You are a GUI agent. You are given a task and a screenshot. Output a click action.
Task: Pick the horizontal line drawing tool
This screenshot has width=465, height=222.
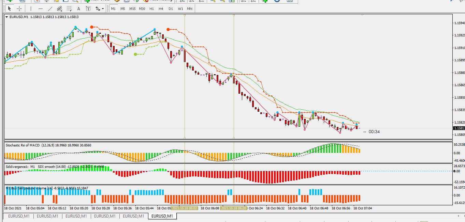(41, 9)
